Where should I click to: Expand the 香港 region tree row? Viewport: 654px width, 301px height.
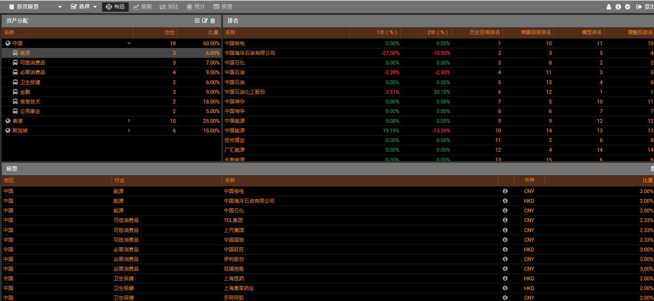point(129,121)
